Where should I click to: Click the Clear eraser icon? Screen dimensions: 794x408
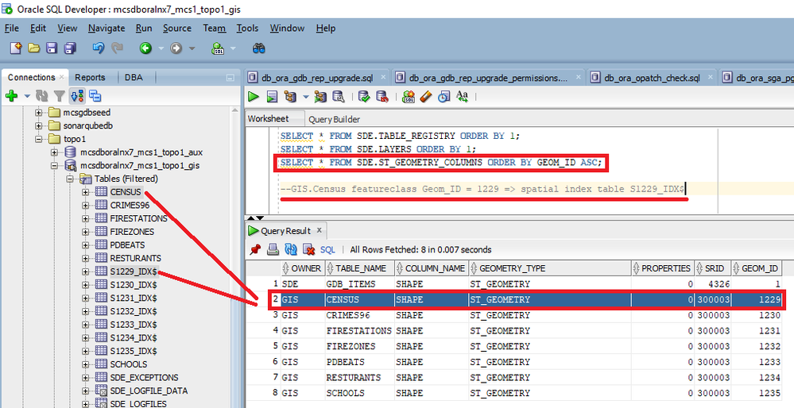(x=426, y=96)
